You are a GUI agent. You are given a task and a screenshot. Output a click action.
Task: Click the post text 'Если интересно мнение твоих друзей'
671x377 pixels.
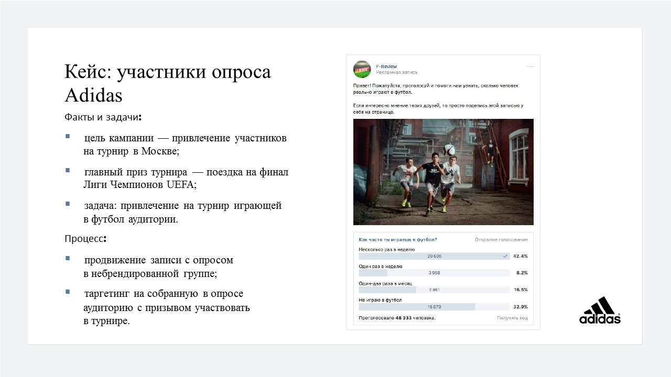coord(438,108)
